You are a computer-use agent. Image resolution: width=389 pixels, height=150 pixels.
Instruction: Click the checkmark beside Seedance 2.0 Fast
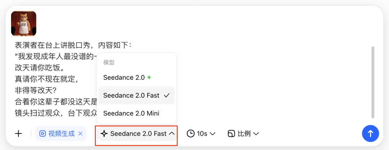coord(167,95)
